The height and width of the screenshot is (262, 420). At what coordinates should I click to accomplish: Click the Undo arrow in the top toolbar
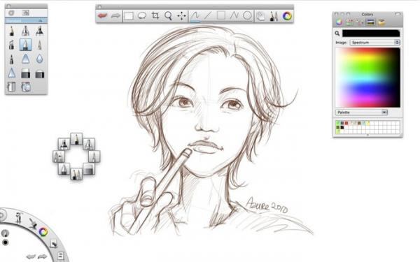pos(102,16)
